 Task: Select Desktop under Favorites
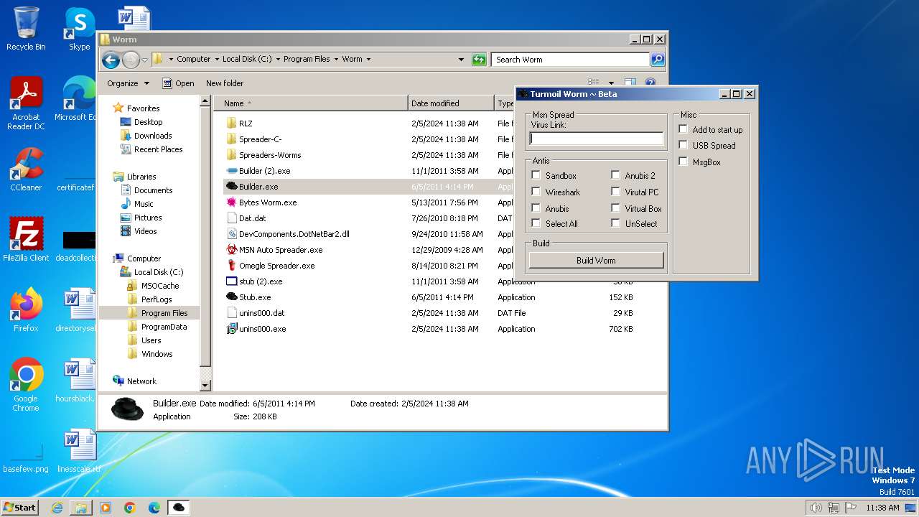(x=148, y=122)
